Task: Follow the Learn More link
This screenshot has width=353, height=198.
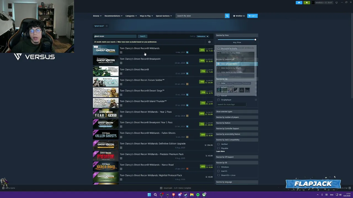Action: 220,152
